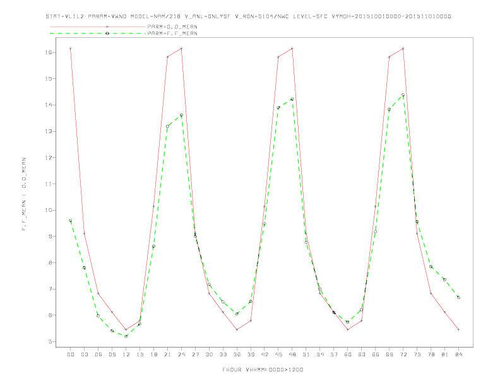This screenshot has height=386, width=500.
Task: Click the PARM=O.O_MEAN legend label
Action: 172,26
